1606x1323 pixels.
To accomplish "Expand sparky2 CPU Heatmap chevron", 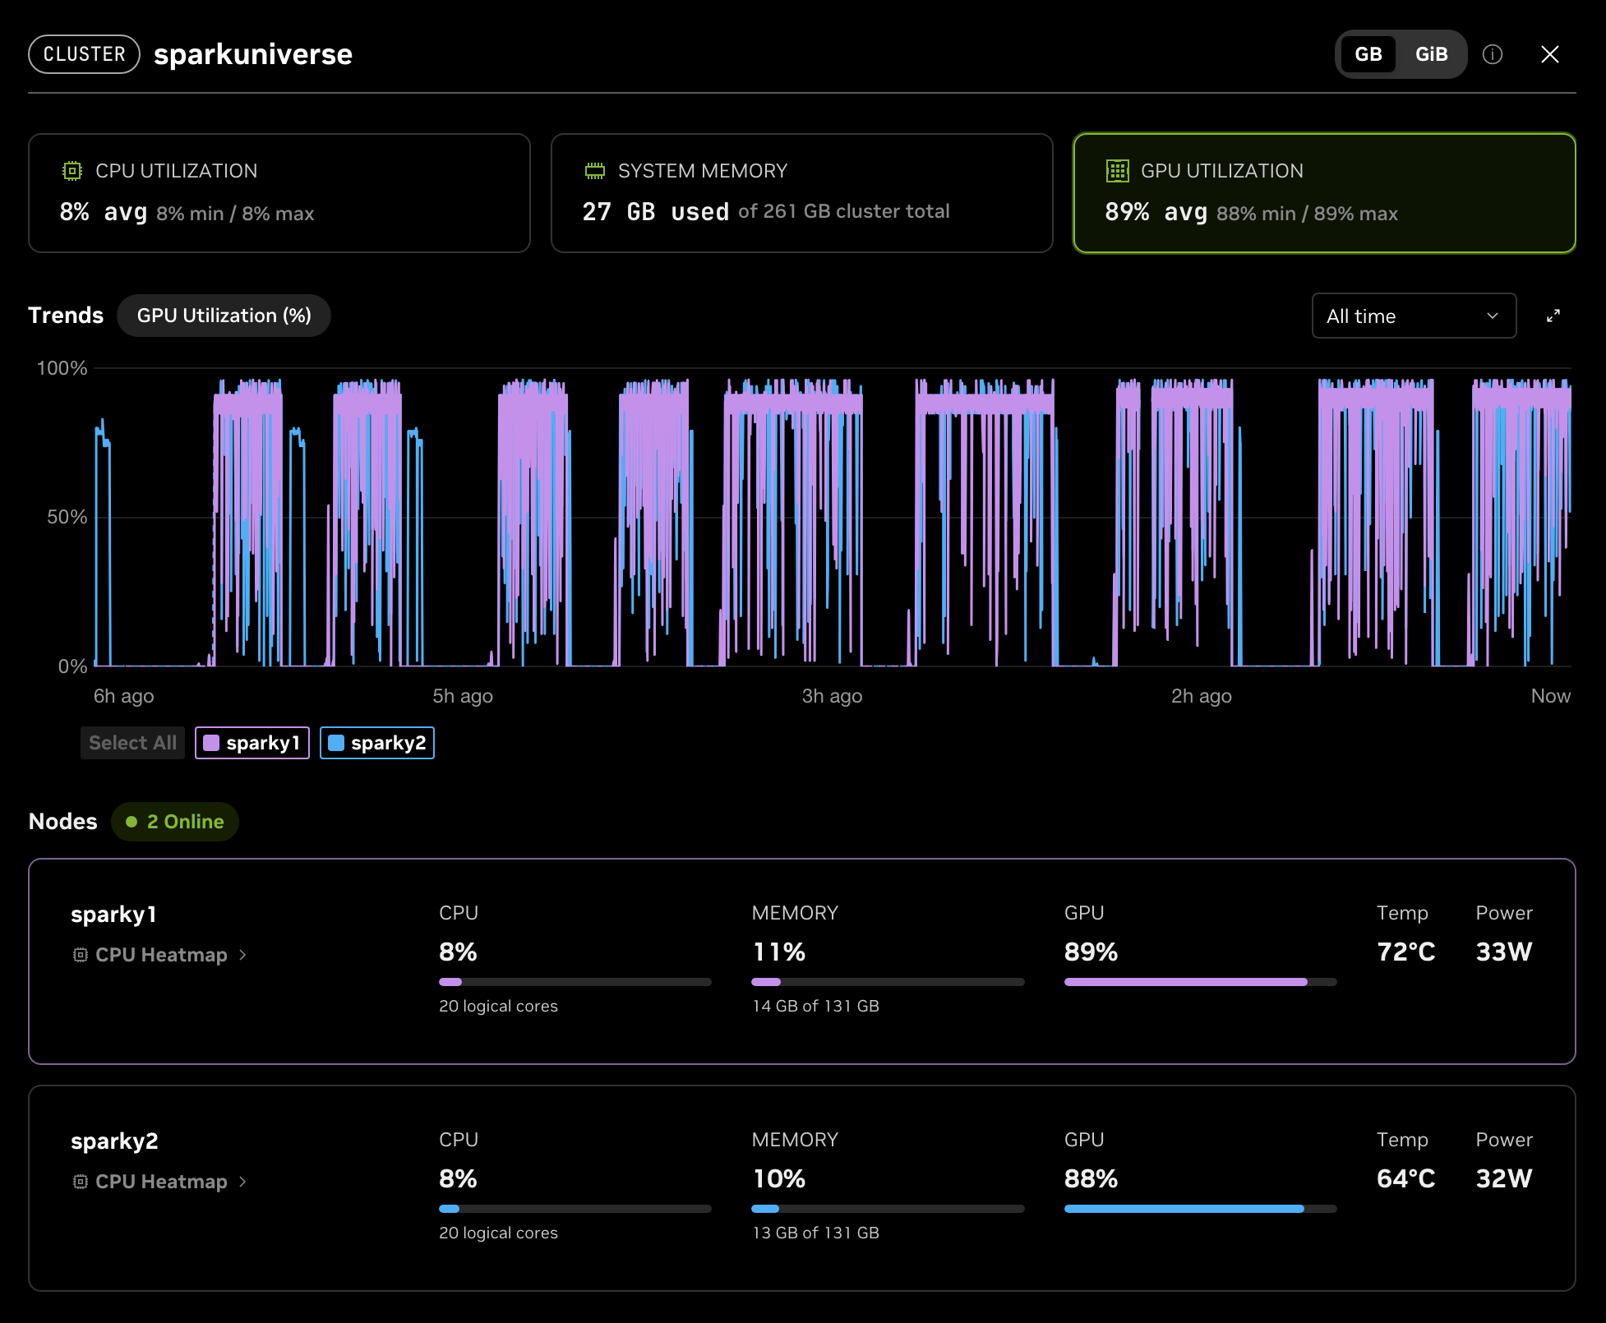I will click(x=242, y=1182).
